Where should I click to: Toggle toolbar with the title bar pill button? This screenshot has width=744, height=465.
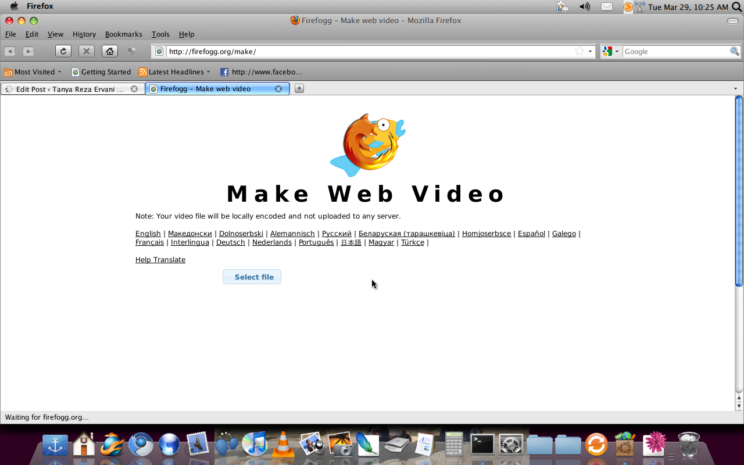(733, 21)
